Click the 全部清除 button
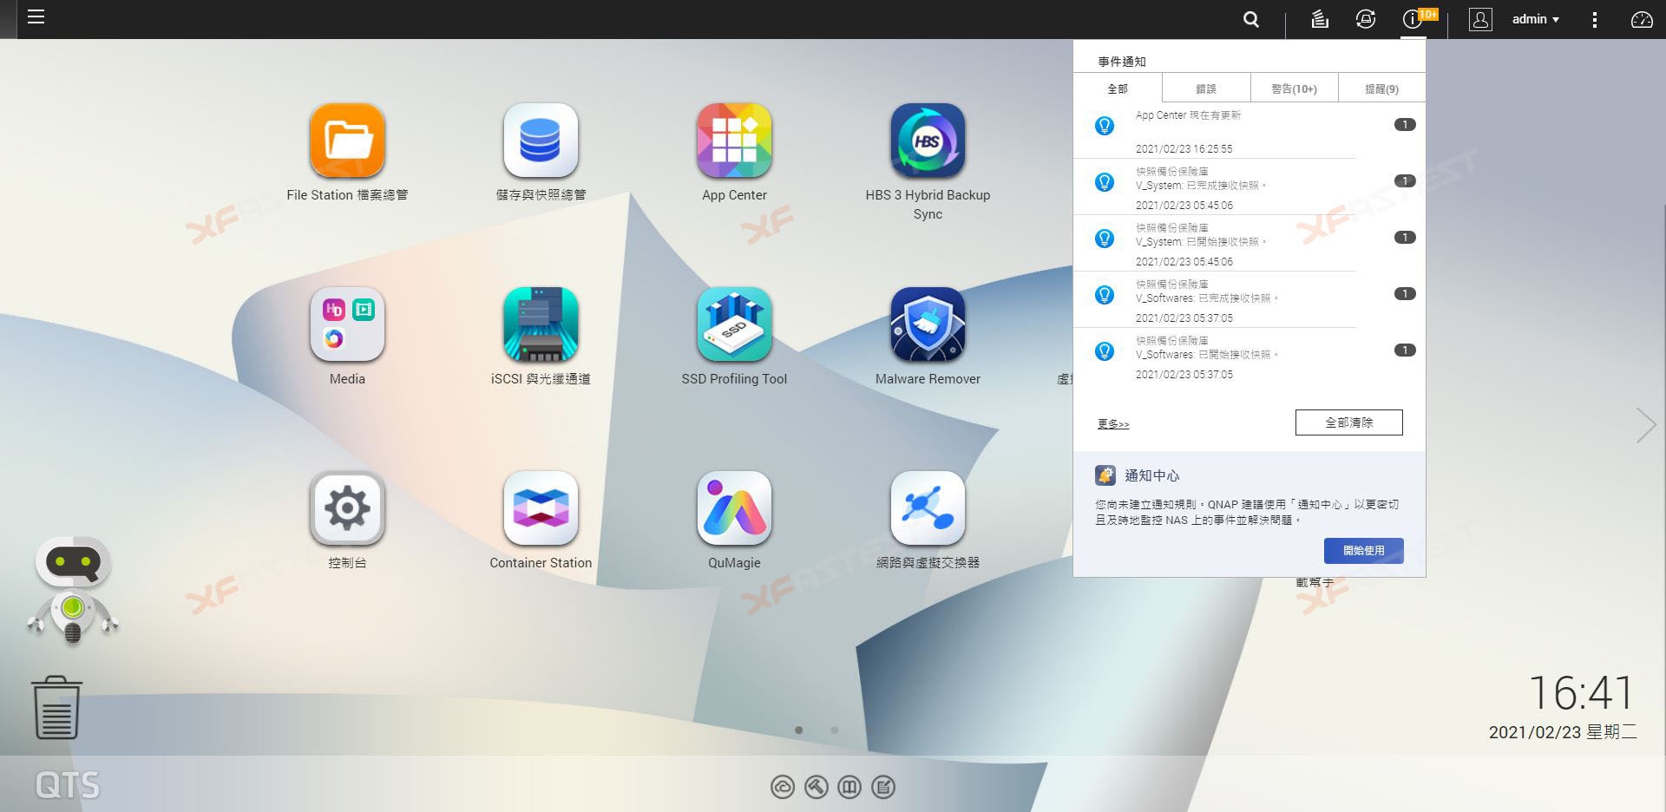The height and width of the screenshot is (812, 1666). (x=1348, y=422)
